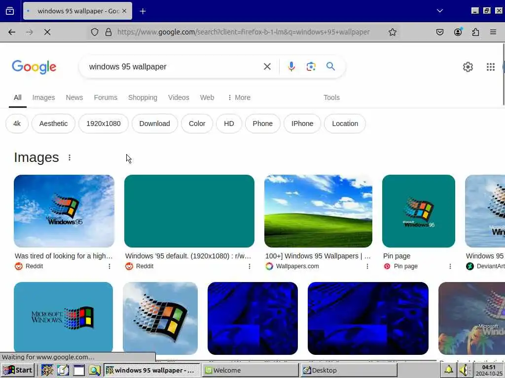Open the plain teal Windows '95 default thumbnail

[189, 211]
